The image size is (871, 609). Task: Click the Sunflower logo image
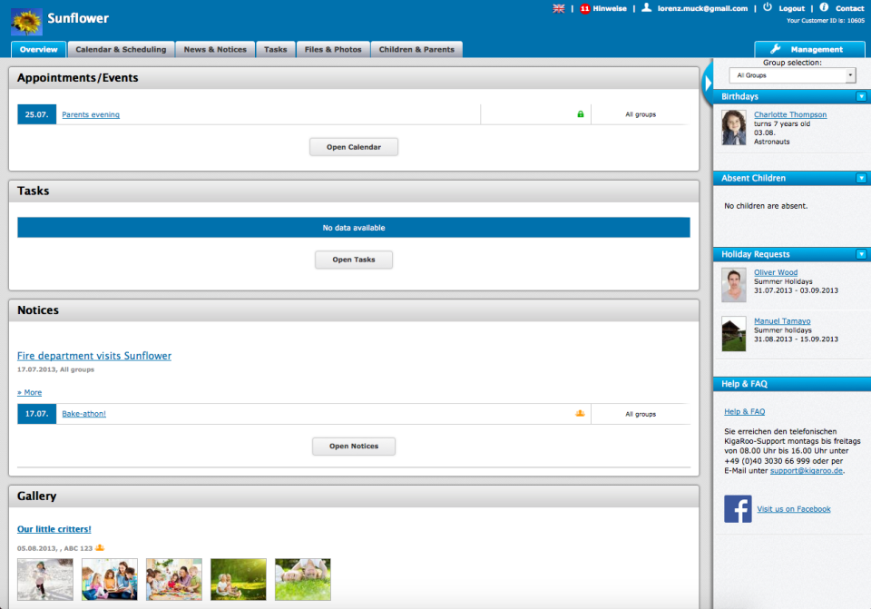[26, 22]
